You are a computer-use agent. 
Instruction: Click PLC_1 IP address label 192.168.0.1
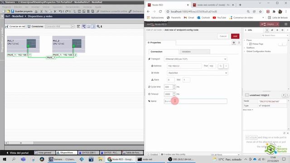pos(19,55)
